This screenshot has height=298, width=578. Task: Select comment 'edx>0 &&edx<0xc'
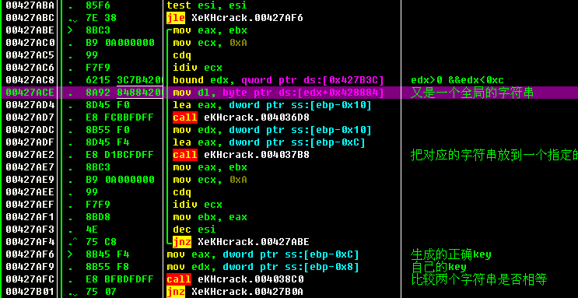(457, 80)
